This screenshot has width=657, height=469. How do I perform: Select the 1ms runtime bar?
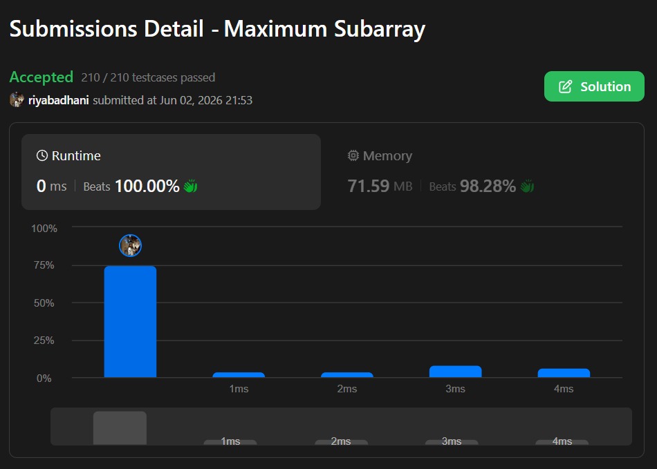239,375
